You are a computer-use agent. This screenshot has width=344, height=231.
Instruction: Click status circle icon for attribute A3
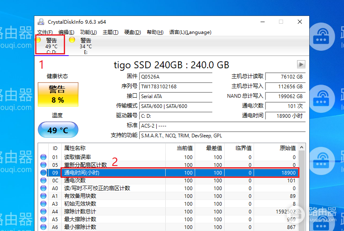point(43,204)
